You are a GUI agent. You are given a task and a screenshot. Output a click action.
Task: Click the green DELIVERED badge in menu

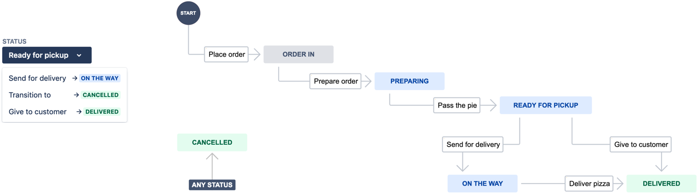click(x=102, y=112)
